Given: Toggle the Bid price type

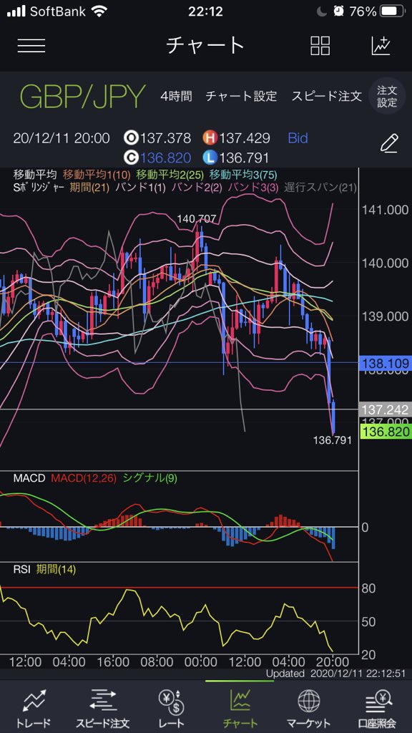Looking at the screenshot, I should coord(298,138).
